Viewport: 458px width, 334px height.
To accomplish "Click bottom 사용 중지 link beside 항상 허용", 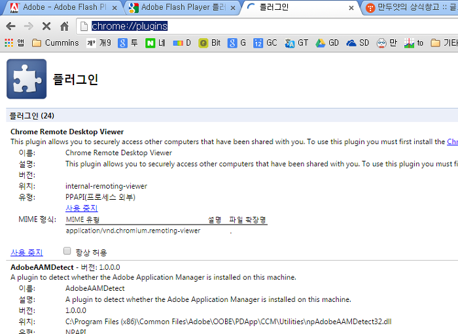I will click(x=27, y=253).
